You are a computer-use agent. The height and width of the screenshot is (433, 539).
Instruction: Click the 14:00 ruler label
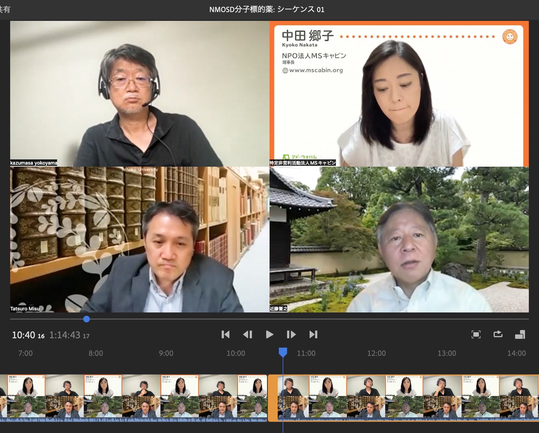coord(516,353)
